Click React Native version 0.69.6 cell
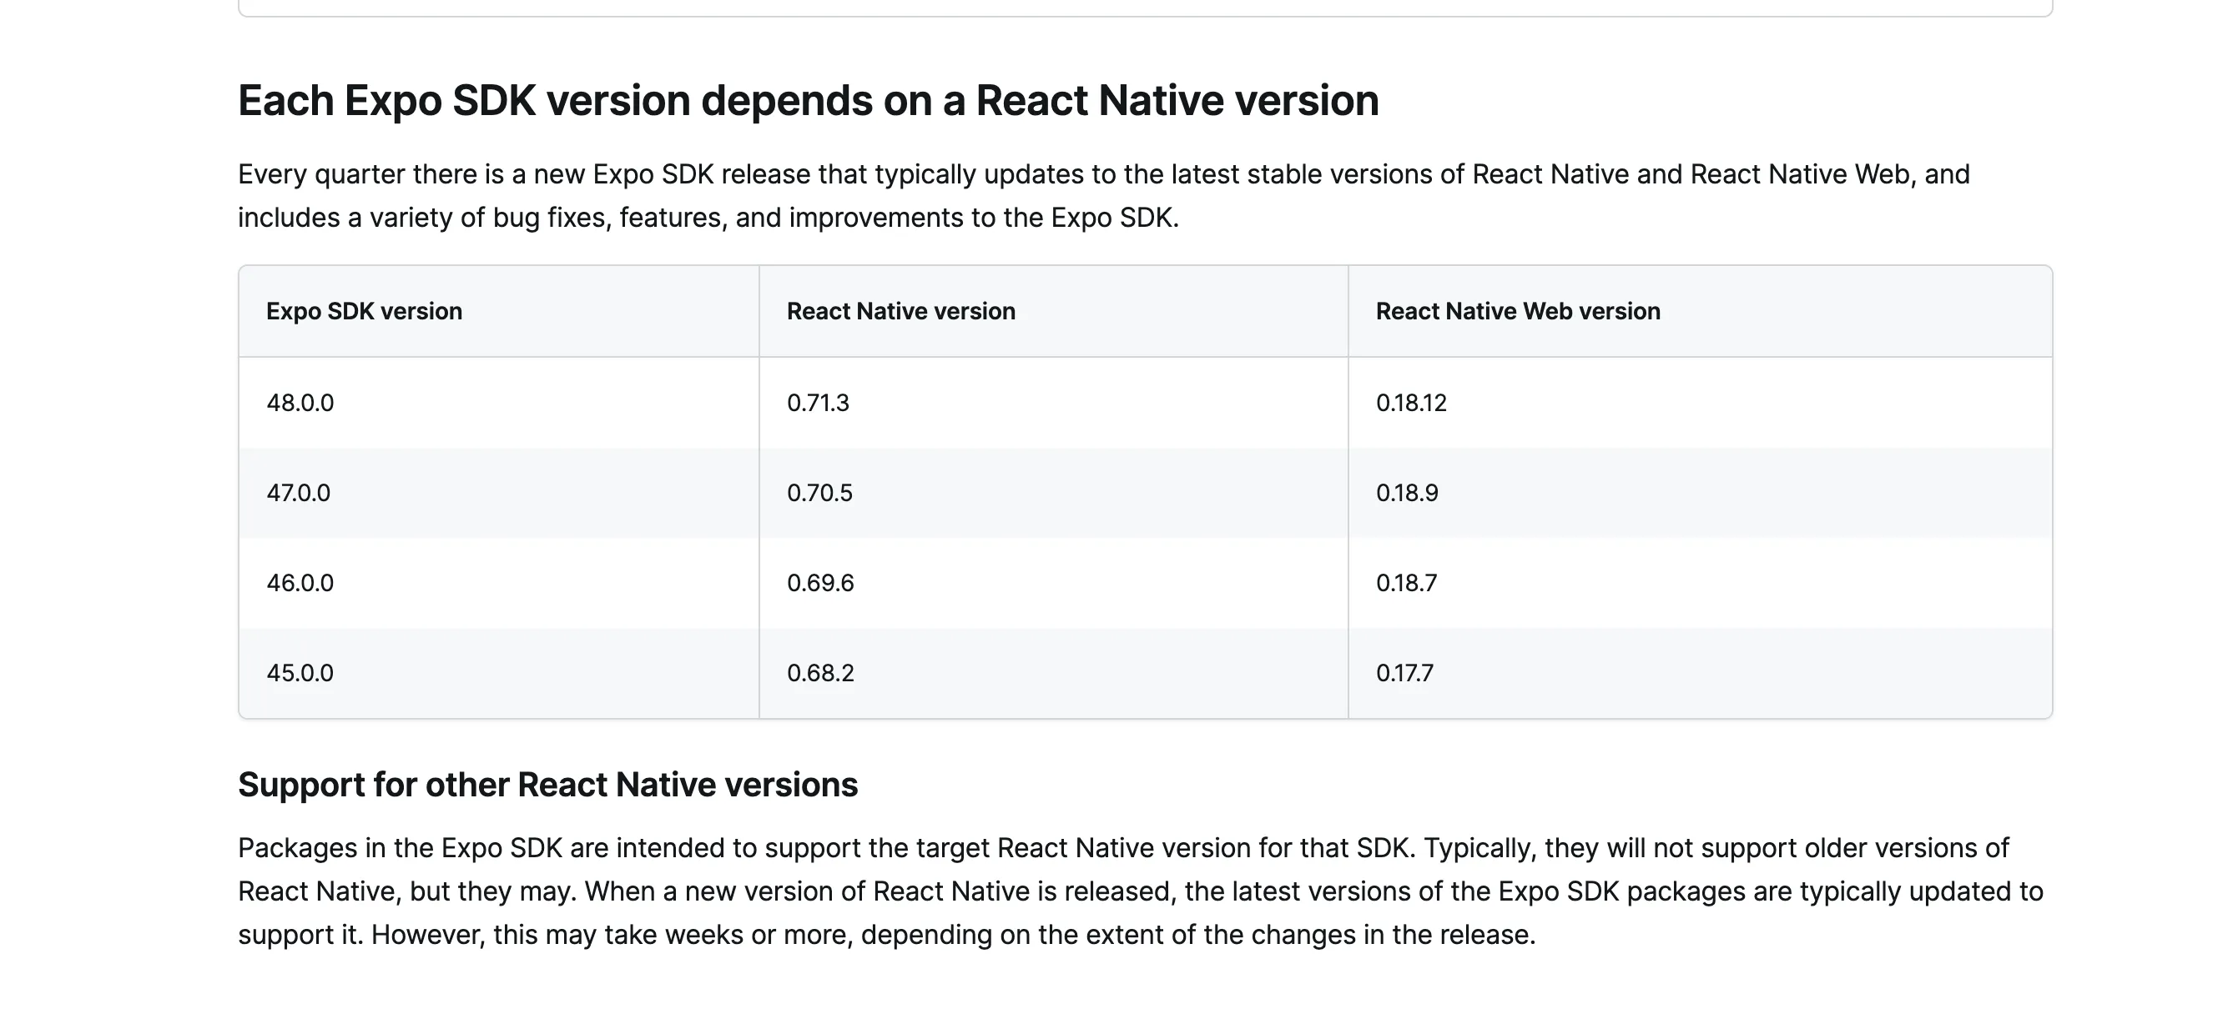Viewport: 2233px width, 1009px height. click(820, 583)
